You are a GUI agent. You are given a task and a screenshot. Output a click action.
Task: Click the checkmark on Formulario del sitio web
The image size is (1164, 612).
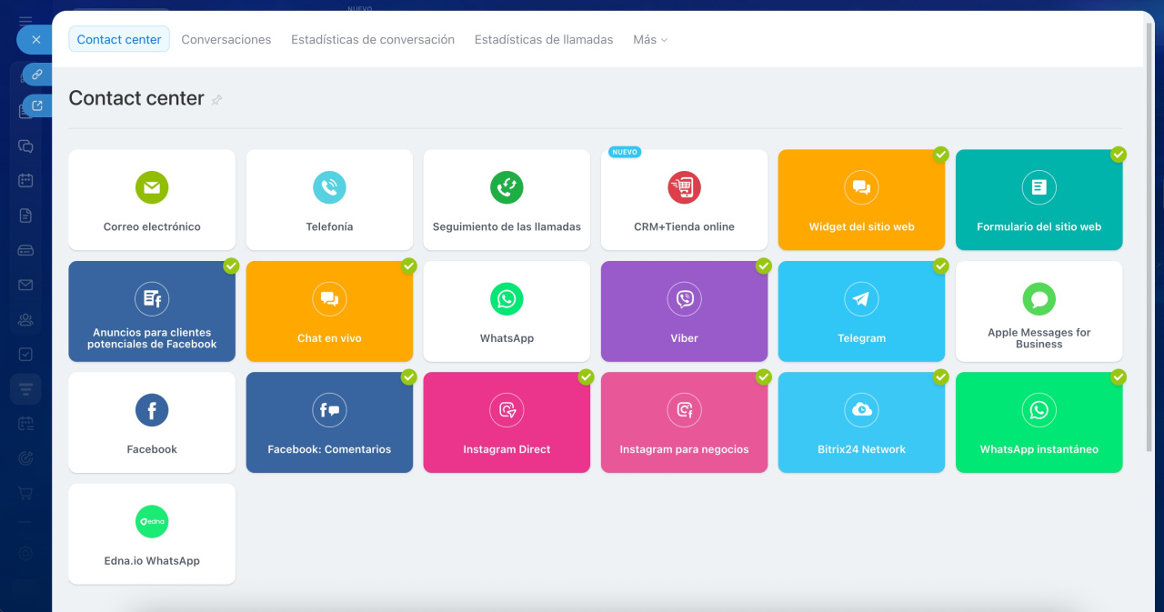pos(1118,155)
